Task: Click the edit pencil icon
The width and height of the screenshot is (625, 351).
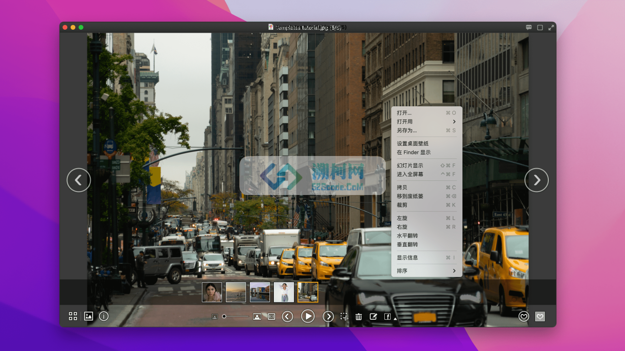Action: tap(374, 316)
